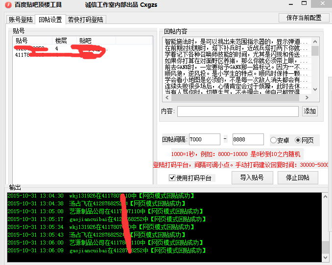Select reply line starting 智能施法时
Image resolution: width=332 pixels, height=265 pixels.
(236, 42)
